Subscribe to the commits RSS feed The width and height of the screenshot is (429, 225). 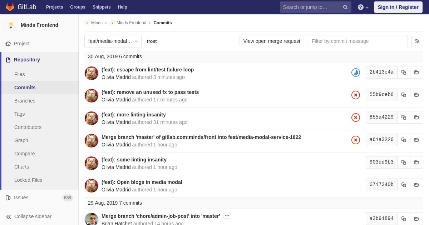tap(417, 41)
